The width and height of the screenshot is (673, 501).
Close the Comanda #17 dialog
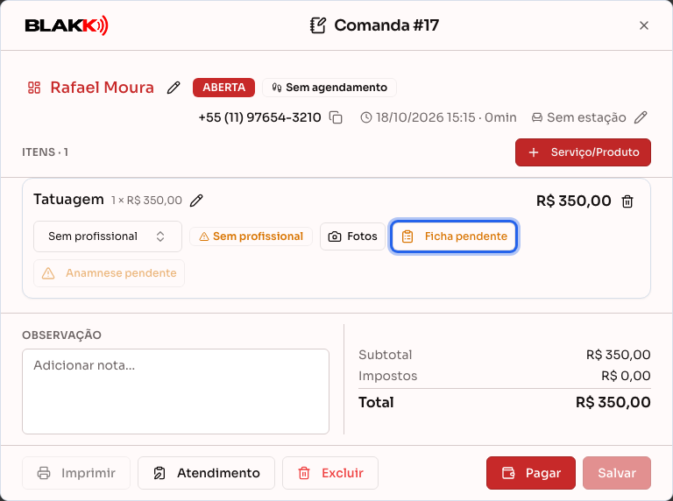644,25
